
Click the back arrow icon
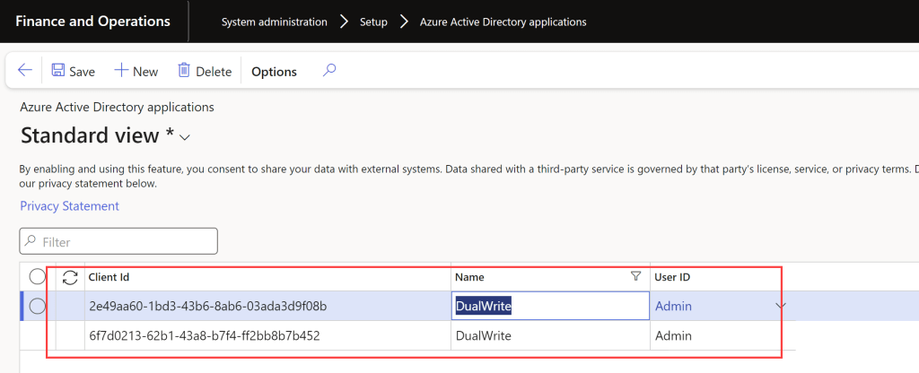click(x=25, y=71)
